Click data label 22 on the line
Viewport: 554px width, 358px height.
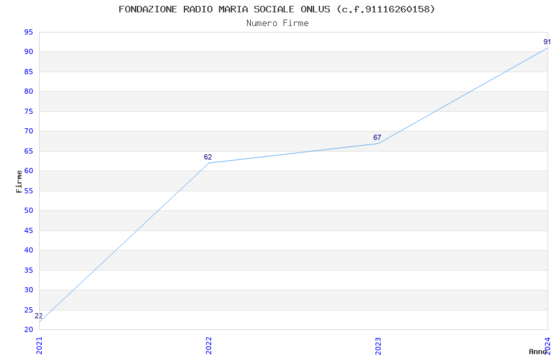pyautogui.click(x=38, y=316)
